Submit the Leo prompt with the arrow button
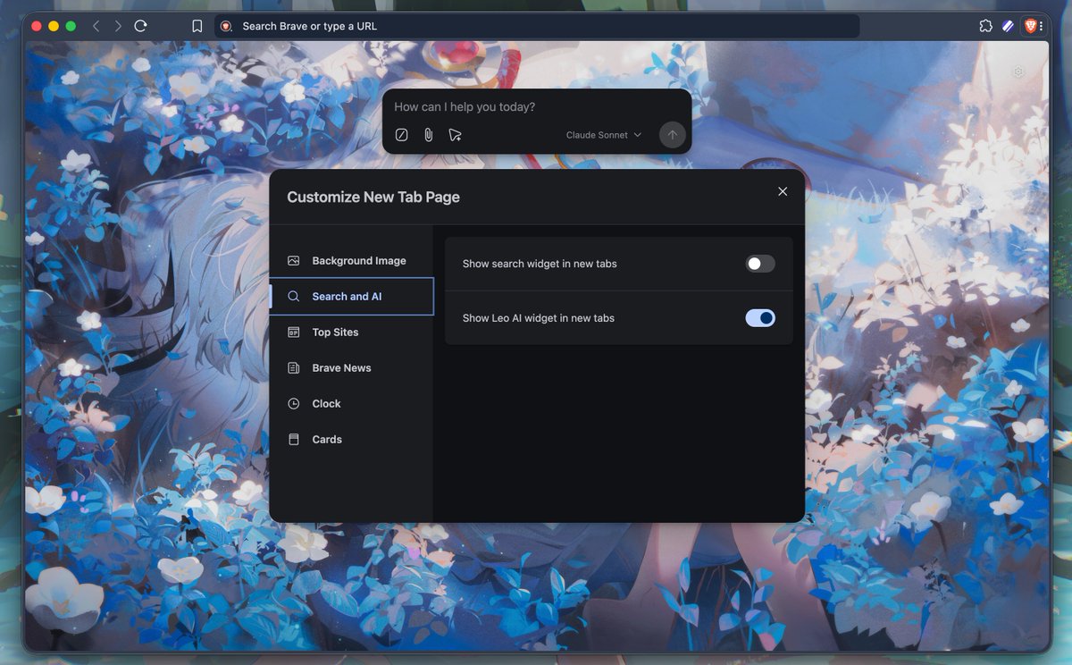1072x665 pixels. [x=673, y=135]
